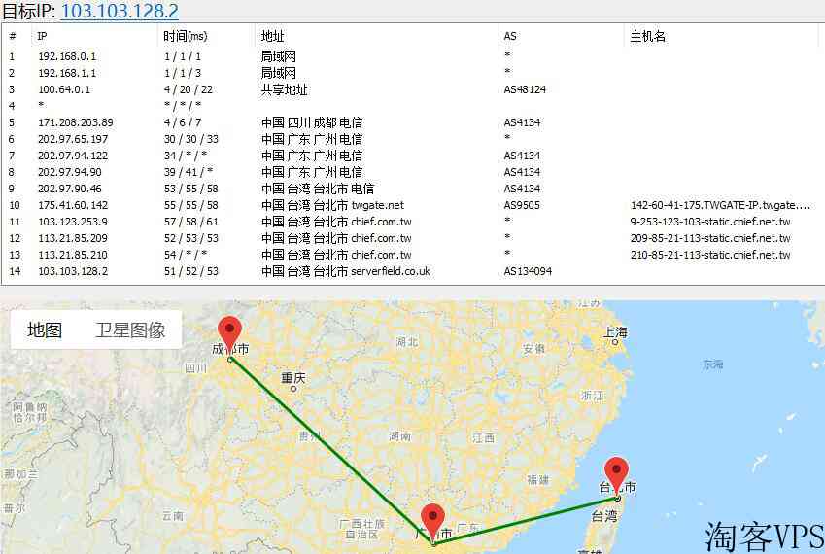Viewport: 825px width, 554px height.
Task: Click hostname 9-253-123-103-static.chief.net.tw
Action: click(x=710, y=222)
